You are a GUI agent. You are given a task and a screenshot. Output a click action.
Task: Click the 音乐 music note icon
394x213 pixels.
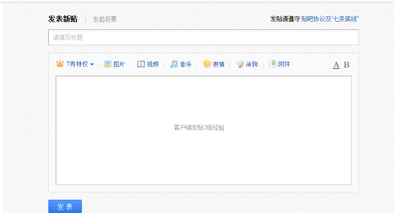pos(174,64)
